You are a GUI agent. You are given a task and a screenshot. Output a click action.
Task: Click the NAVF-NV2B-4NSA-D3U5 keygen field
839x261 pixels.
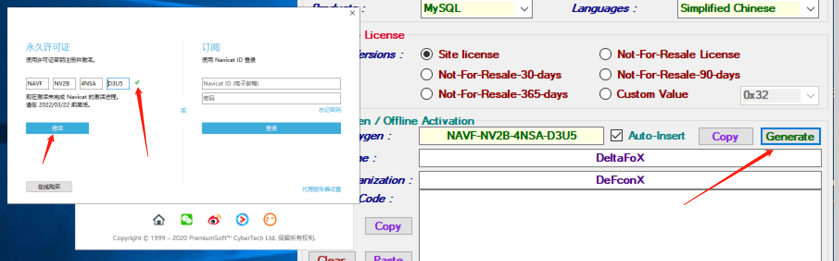(x=511, y=136)
